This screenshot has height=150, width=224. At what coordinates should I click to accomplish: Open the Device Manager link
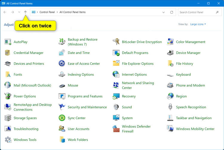click(188, 53)
